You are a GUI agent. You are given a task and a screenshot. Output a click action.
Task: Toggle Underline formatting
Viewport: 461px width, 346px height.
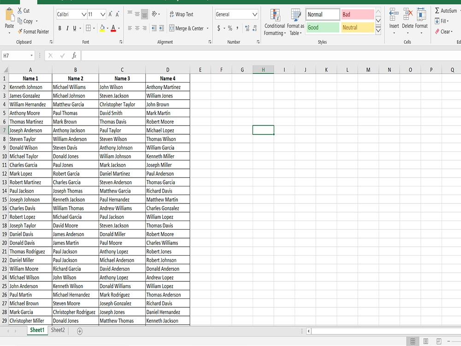(75, 28)
